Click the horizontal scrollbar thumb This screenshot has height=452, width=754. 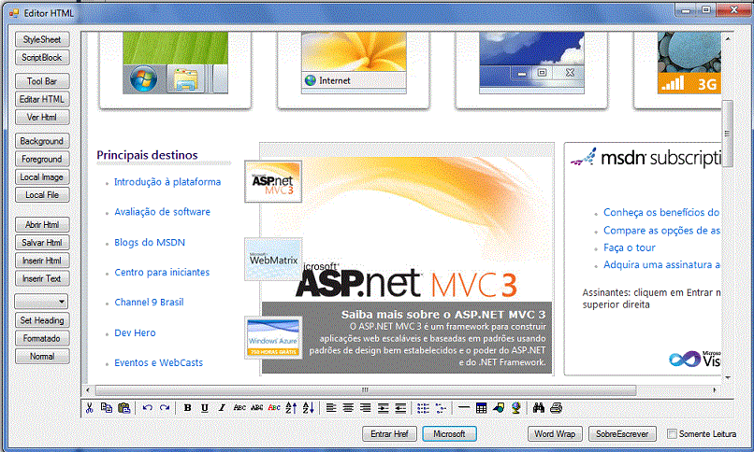(366, 390)
